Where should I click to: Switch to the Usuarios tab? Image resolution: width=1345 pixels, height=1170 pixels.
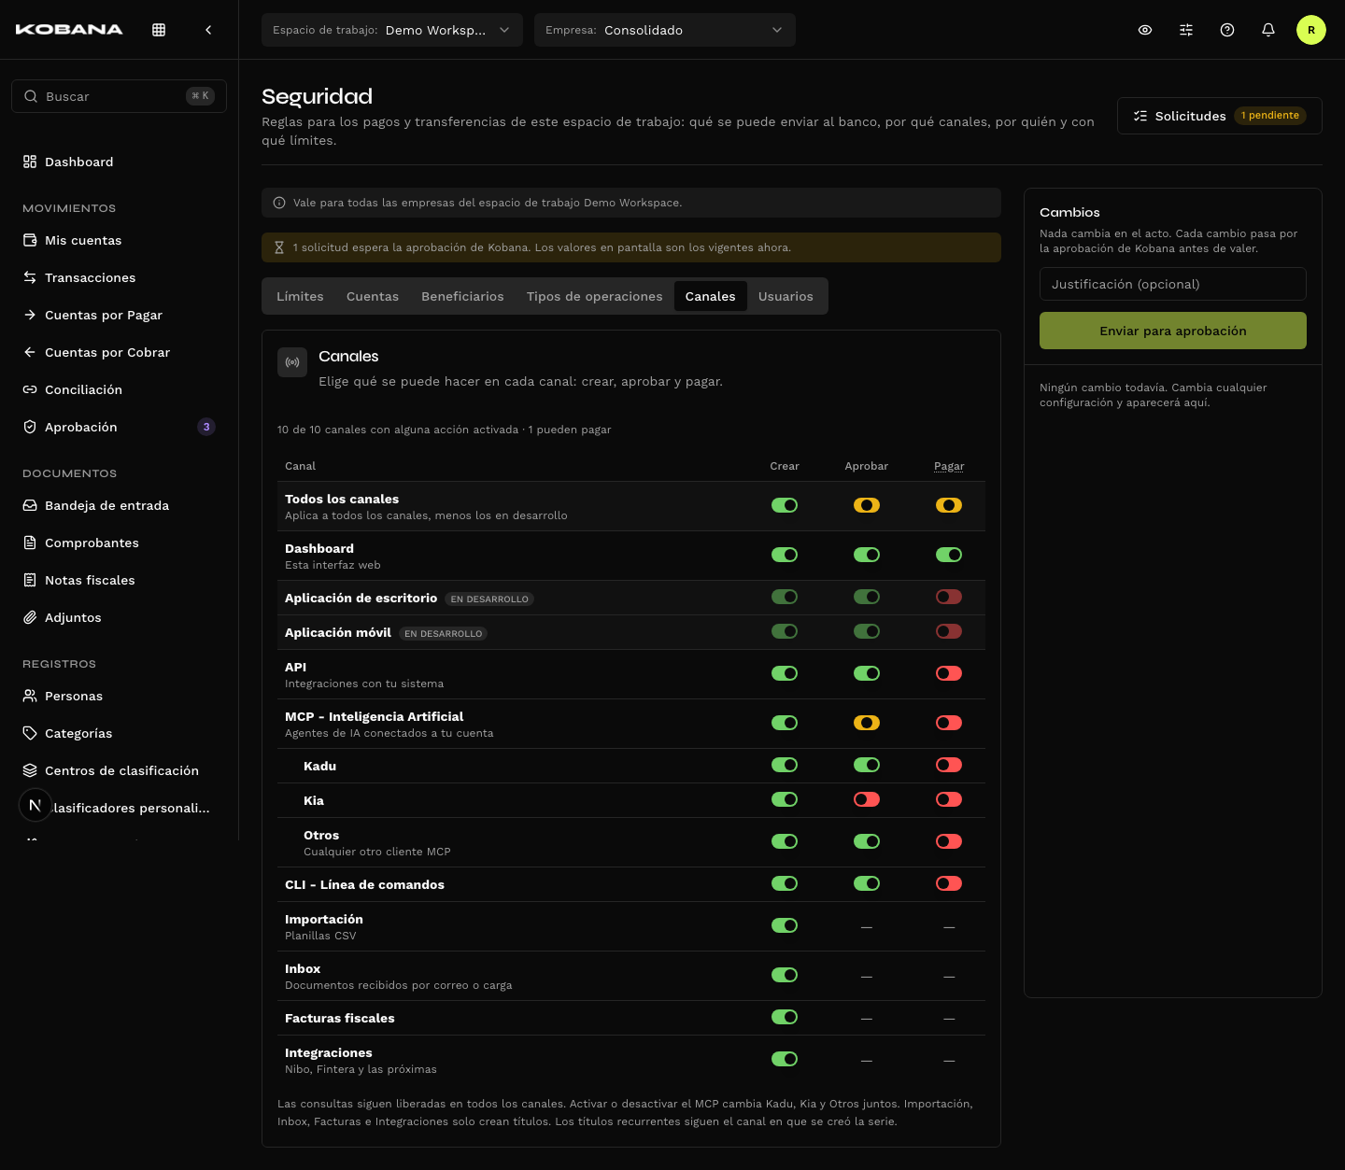pyautogui.click(x=786, y=296)
